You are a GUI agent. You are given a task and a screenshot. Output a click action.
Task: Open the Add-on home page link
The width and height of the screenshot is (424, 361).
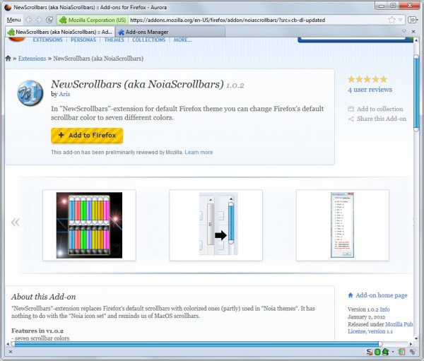(x=382, y=295)
